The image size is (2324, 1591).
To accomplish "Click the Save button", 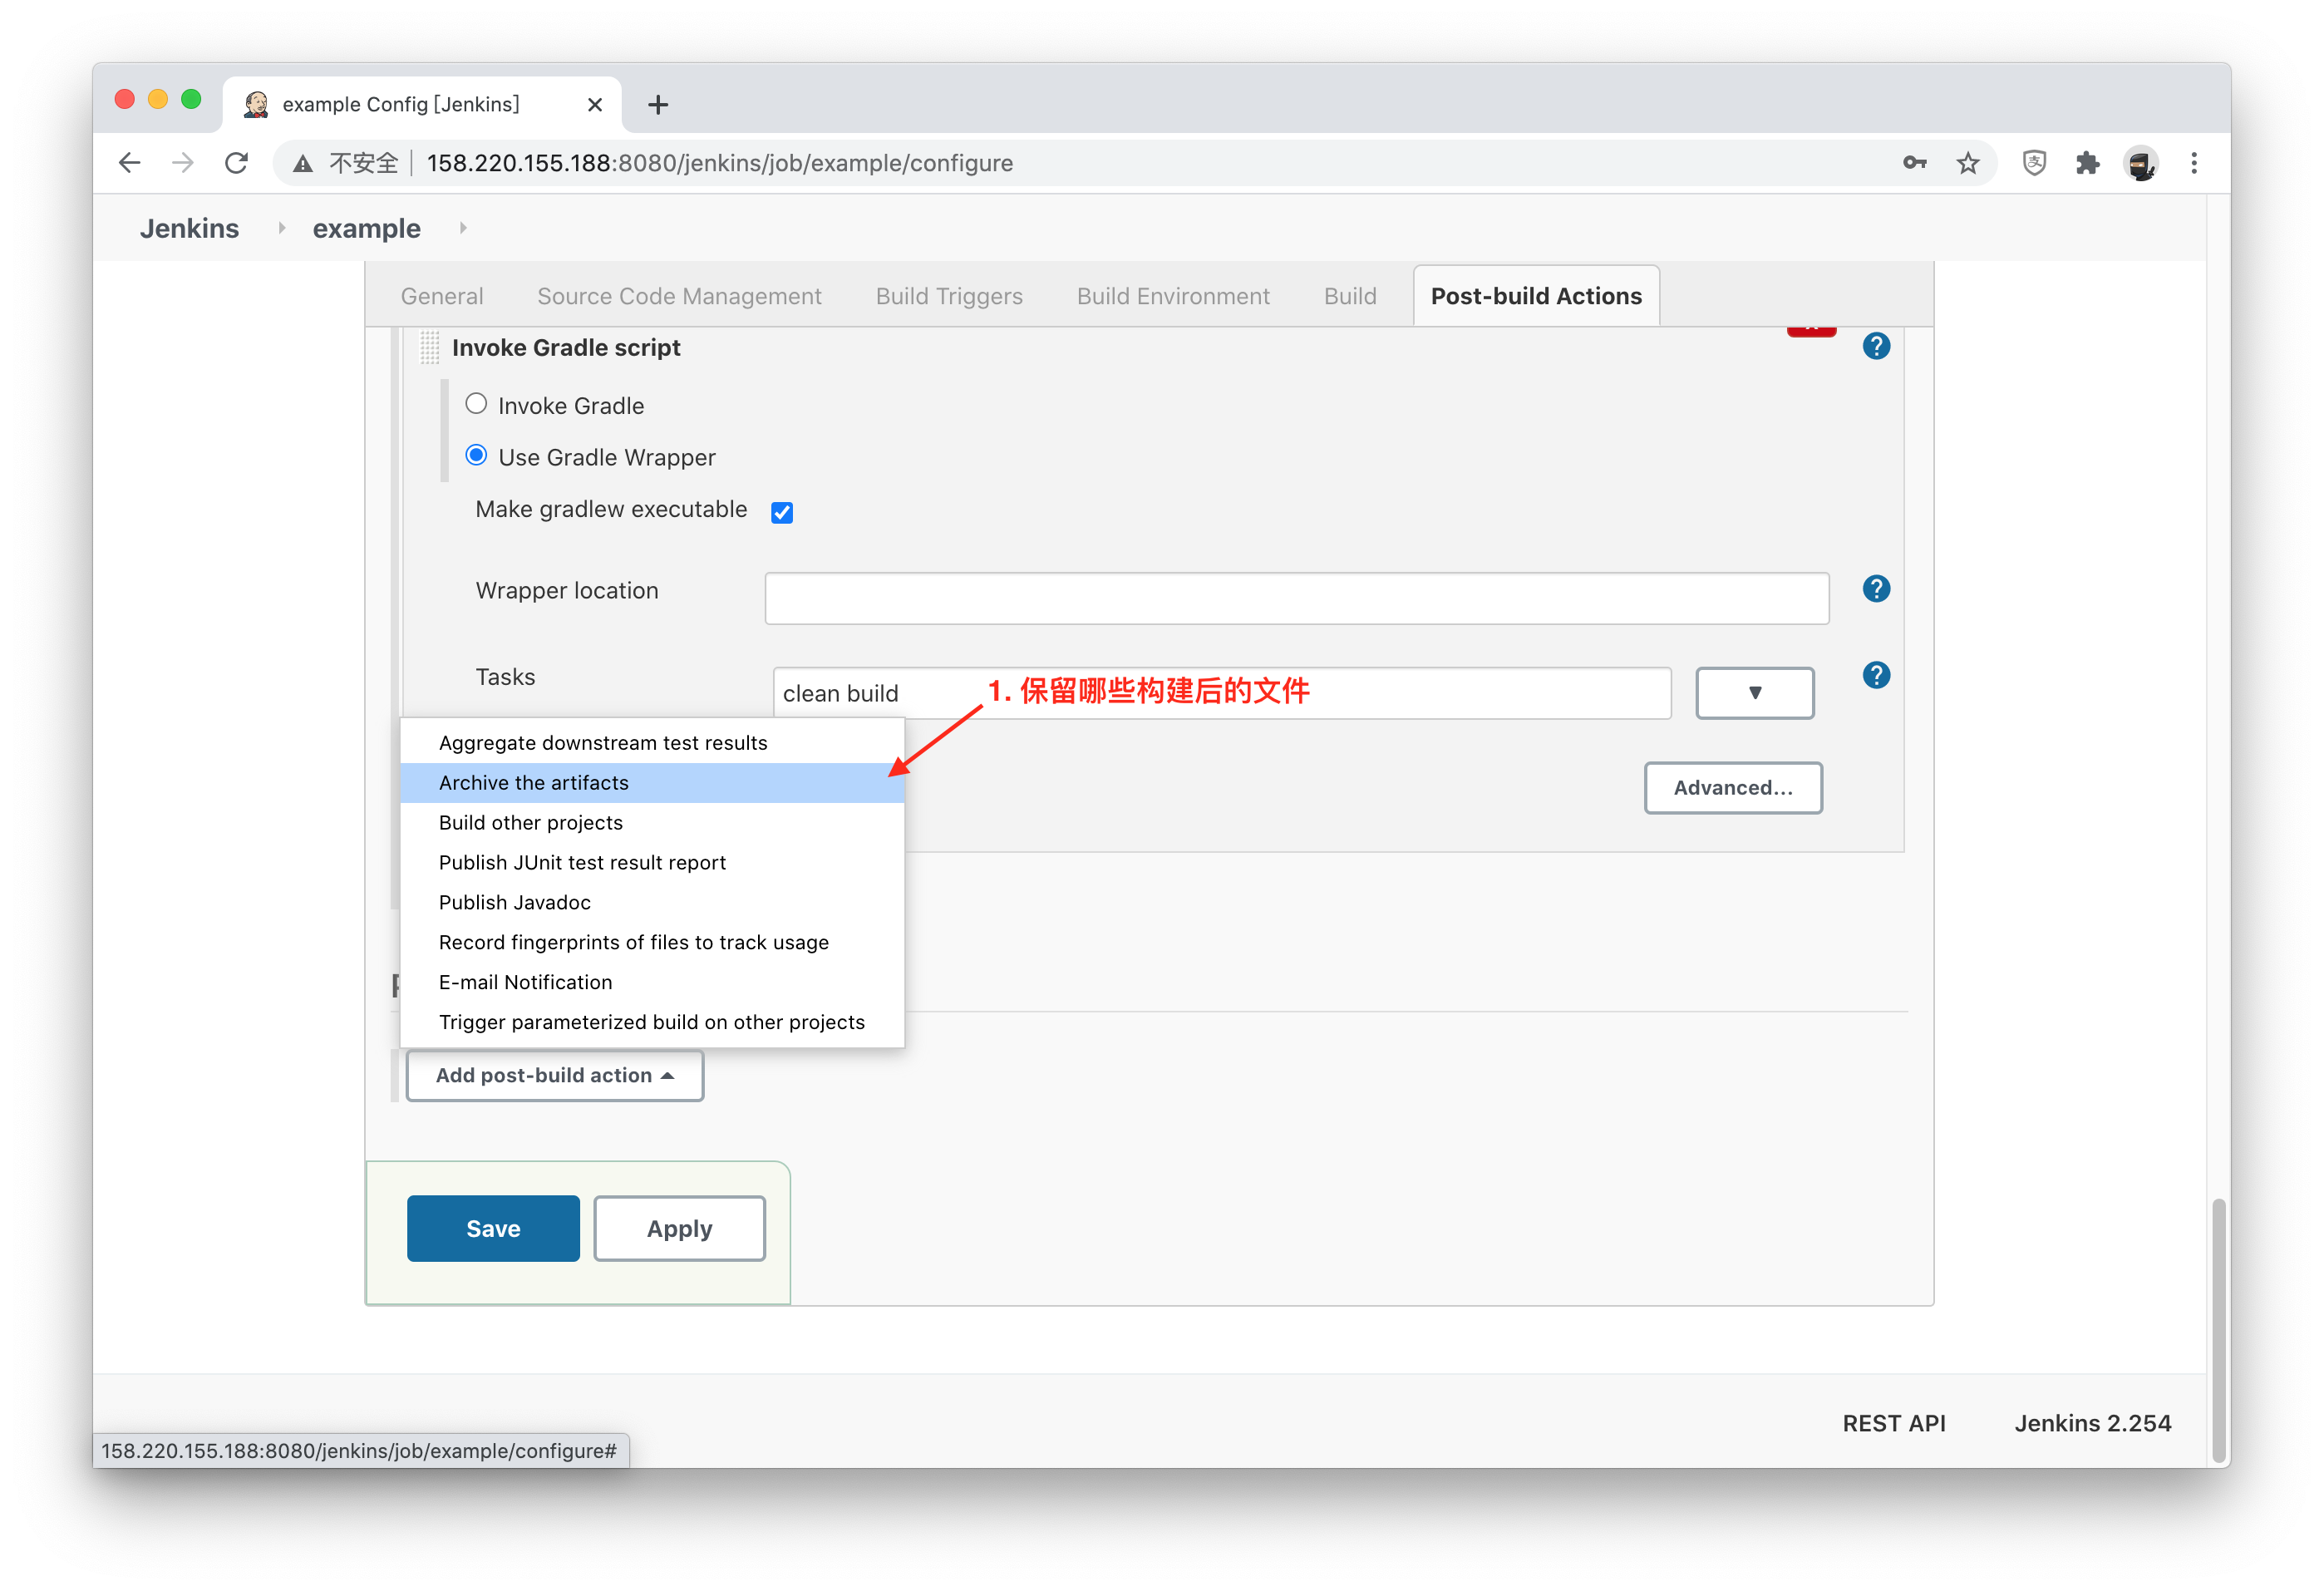I will tap(493, 1228).
